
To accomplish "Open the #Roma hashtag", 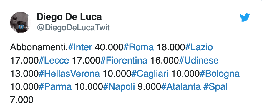I will click(138, 47).
